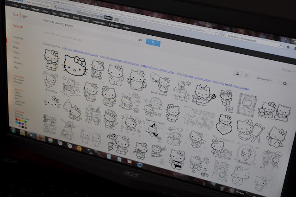Screen dimensions: 296x197
Task: Select the Black and white color filter
Action: click(22, 118)
